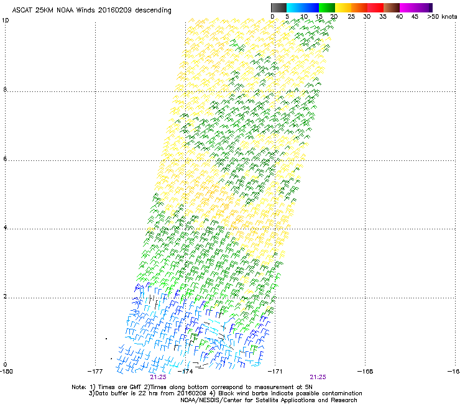Click the purple '21:25' time beside the -174 label
Screen dimensions: 460x404
(x=158, y=377)
